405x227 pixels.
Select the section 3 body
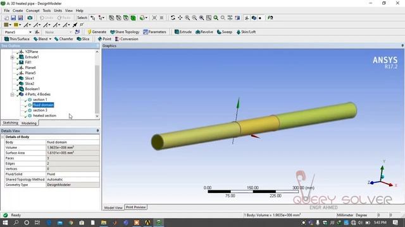click(40, 110)
